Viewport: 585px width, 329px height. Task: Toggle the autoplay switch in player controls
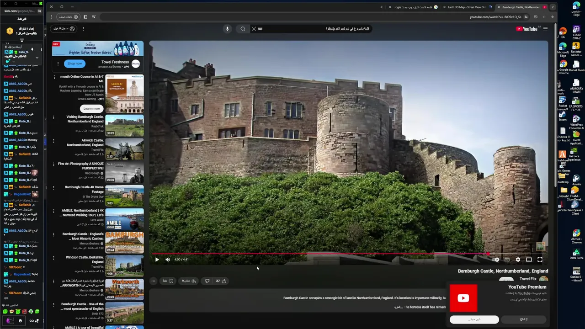coord(495,260)
